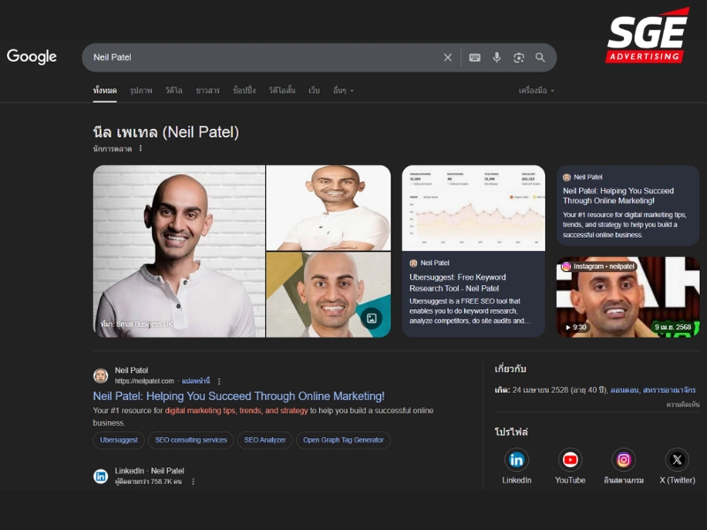Viewport: 707px width, 530px height.
Task: Open the three-dot menu beside นักการตลาด
Action: 141,148
